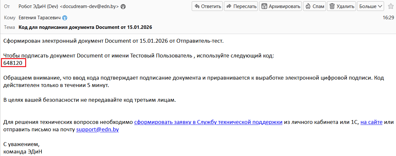396x156 pixels.
Task: Click the "команда ЭДиН" signature line
Action: click(23, 152)
